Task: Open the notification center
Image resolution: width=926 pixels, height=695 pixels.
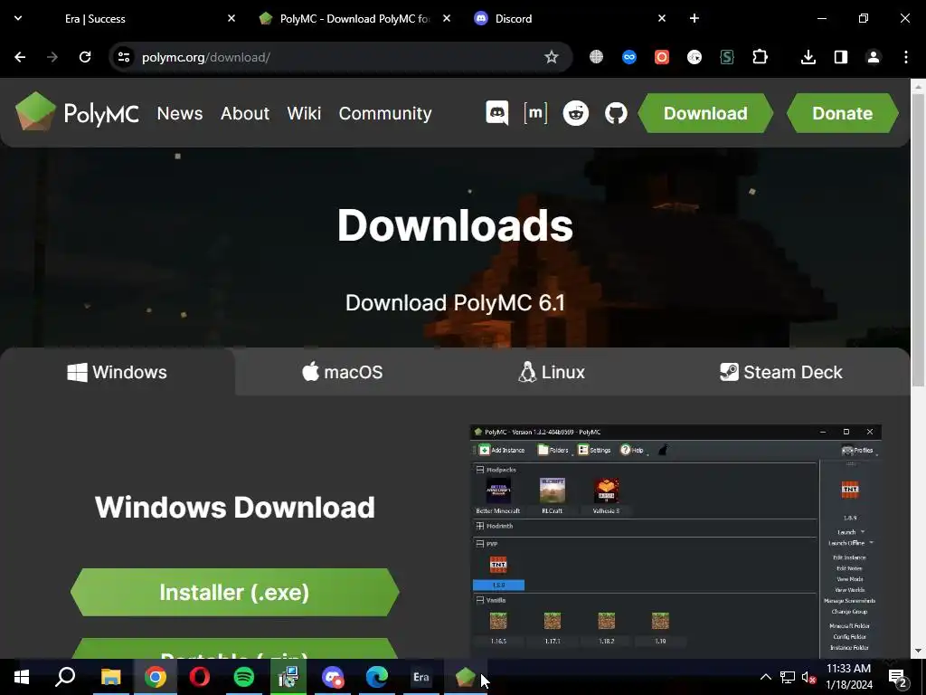Action: point(898,677)
